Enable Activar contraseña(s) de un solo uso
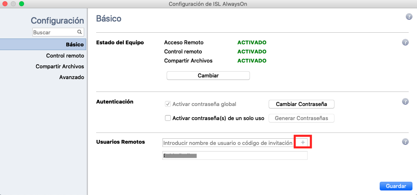This screenshot has width=417, height=195. click(168, 118)
